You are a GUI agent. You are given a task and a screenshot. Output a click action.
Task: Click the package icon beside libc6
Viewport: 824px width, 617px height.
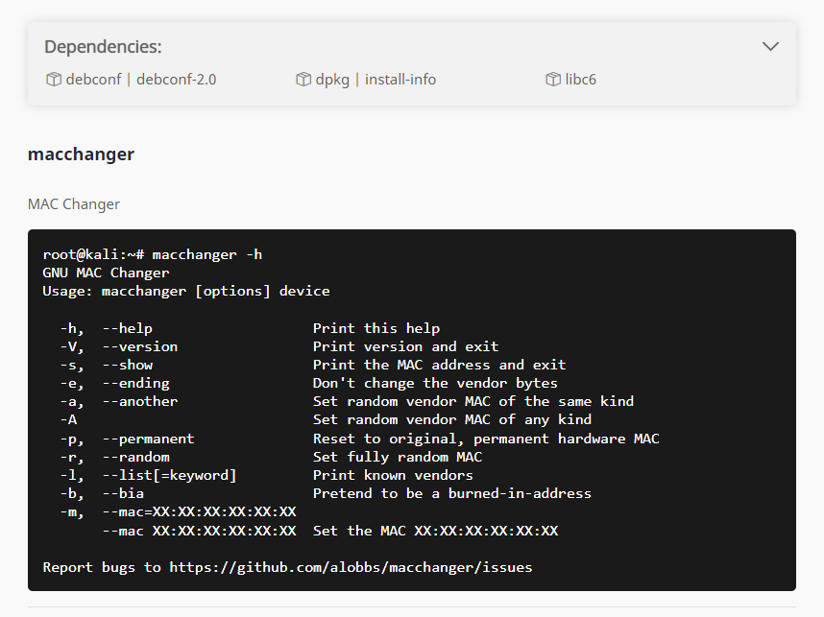(x=551, y=80)
